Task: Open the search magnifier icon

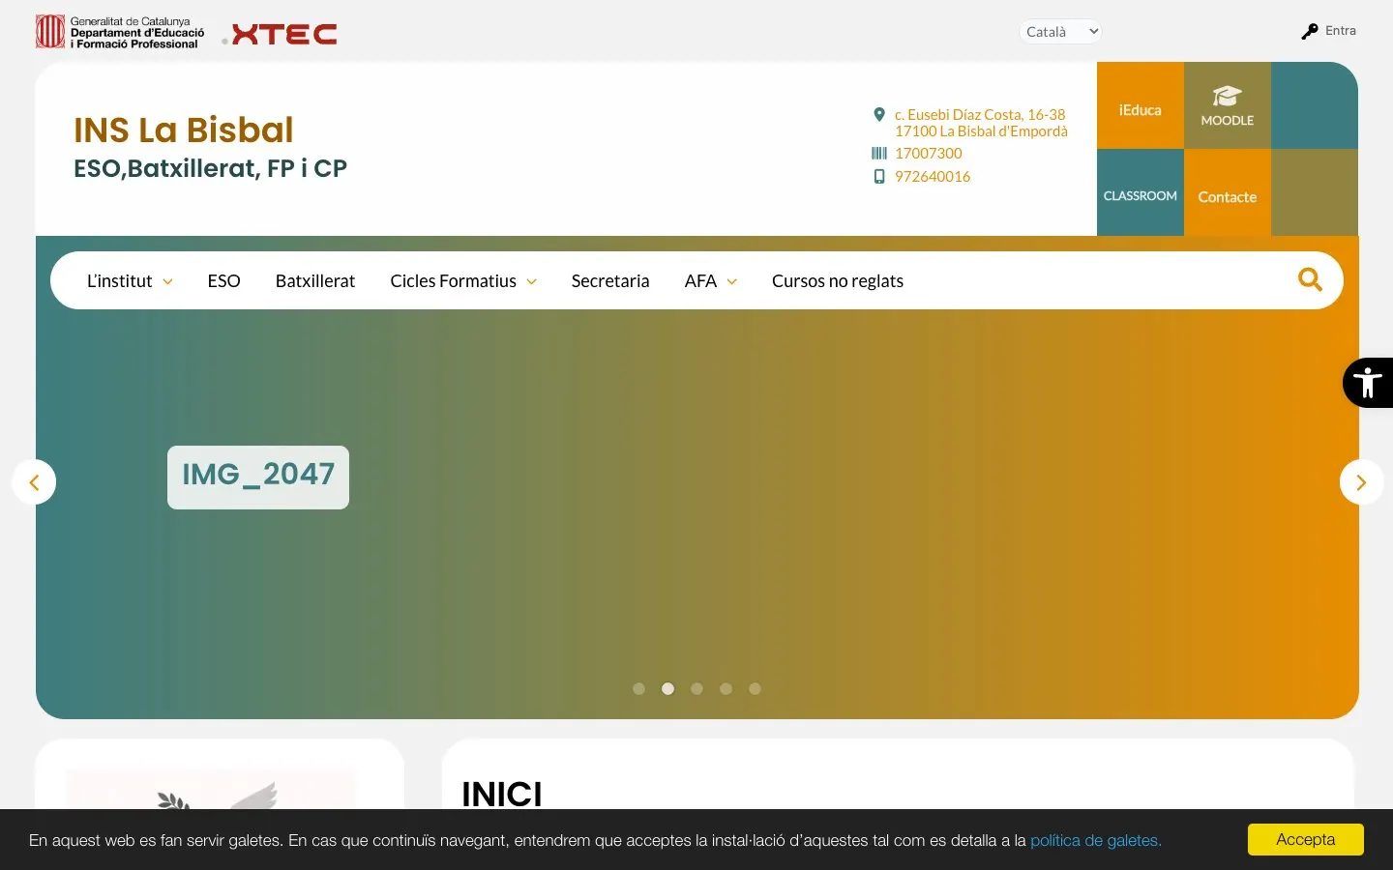Action: (1310, 279)
